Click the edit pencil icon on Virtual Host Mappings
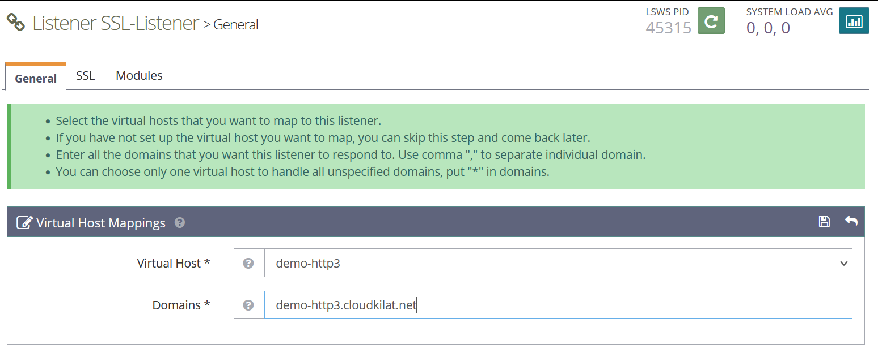Image resolution: width=878 pixels, height=353 pixels. pyautogui.click(x=24, y=222)
